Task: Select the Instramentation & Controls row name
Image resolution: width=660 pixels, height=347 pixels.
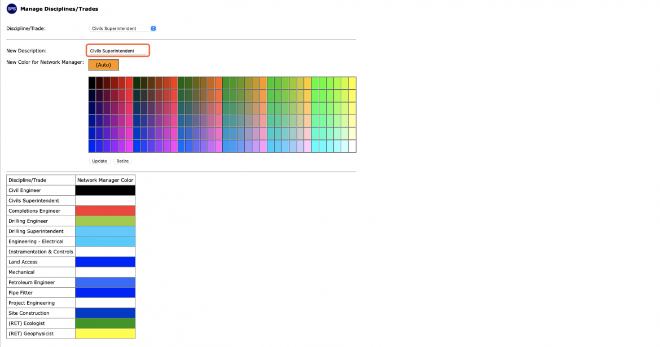Action: tap(41, 252)
